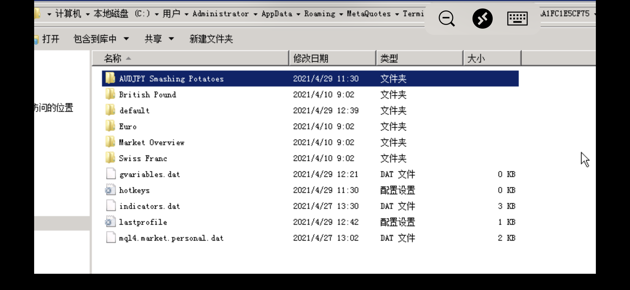Click the Swiss Franc folder icon

110,158
